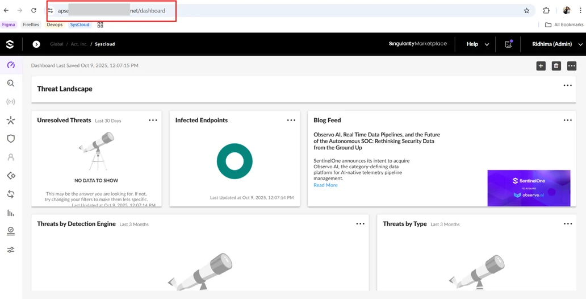Click the Unresolved Threats widget title
This screenshot has width=586, height=299.
64,120
